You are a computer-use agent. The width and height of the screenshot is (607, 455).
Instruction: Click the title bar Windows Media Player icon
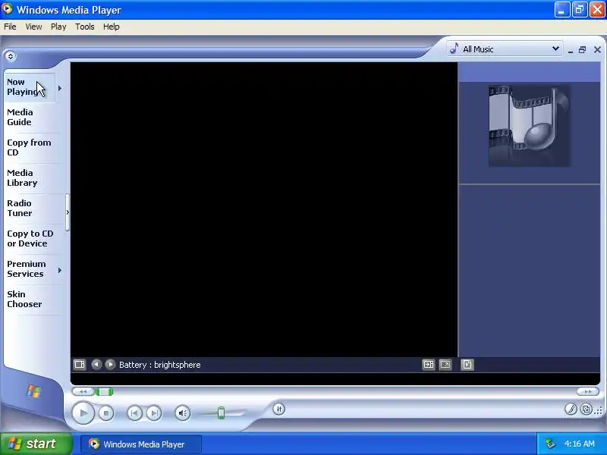tap(7, 8)
